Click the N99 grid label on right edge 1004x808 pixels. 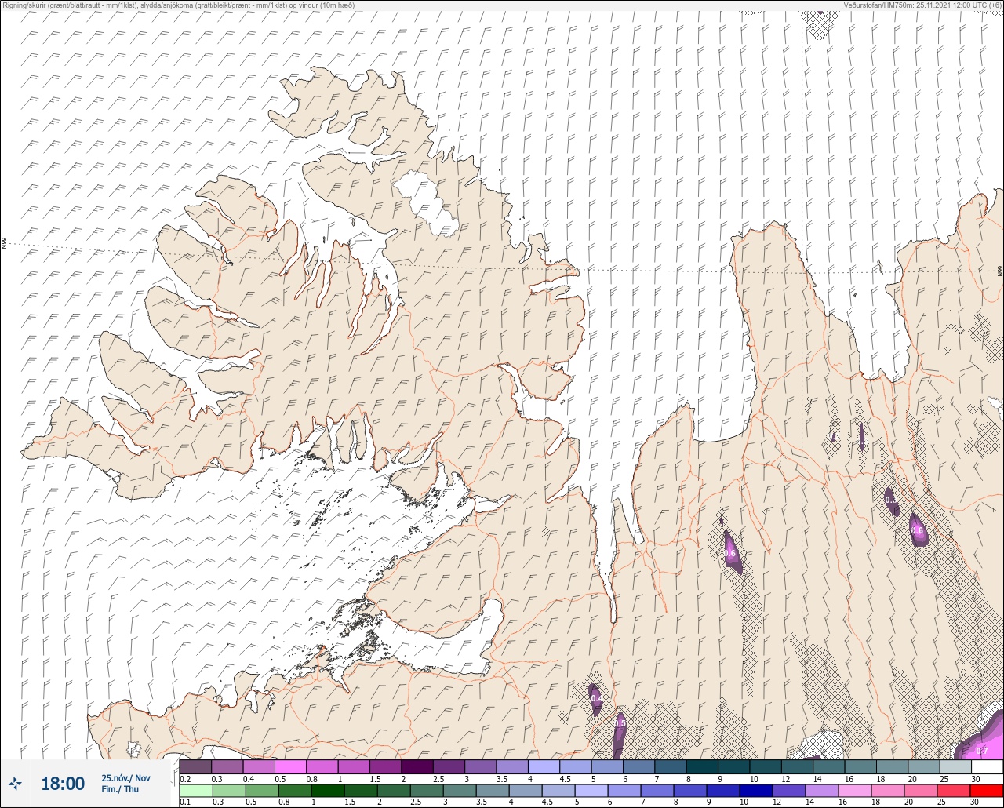click(x=1000, y=271)
